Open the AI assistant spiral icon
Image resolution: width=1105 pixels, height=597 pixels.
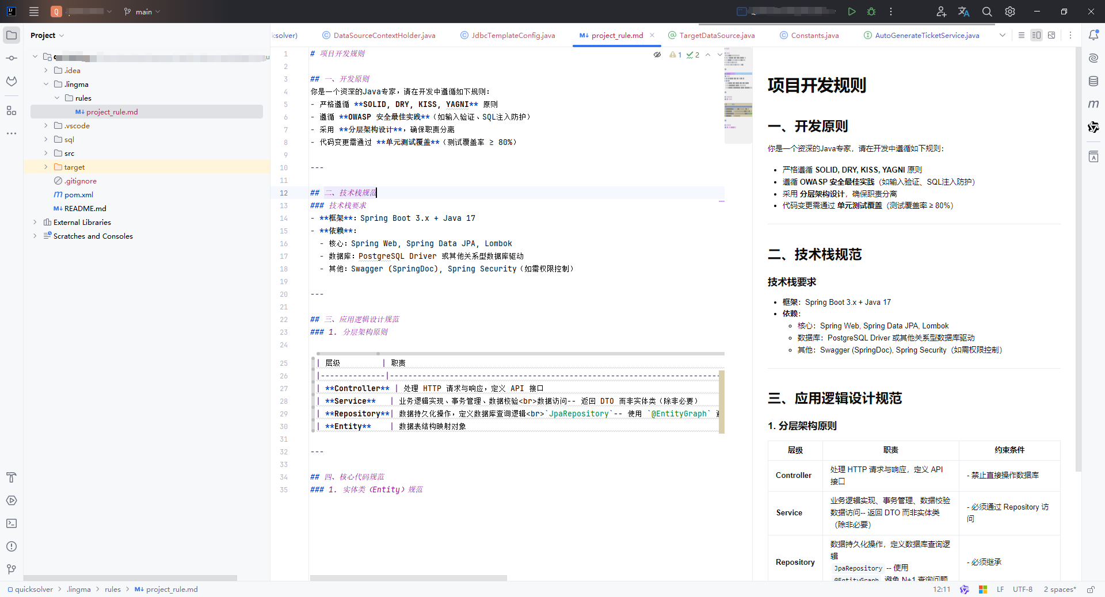click(x=1093, y=58)
